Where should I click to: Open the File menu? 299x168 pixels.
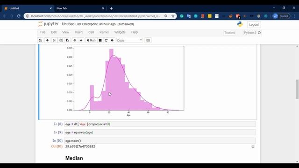[43, 32]
